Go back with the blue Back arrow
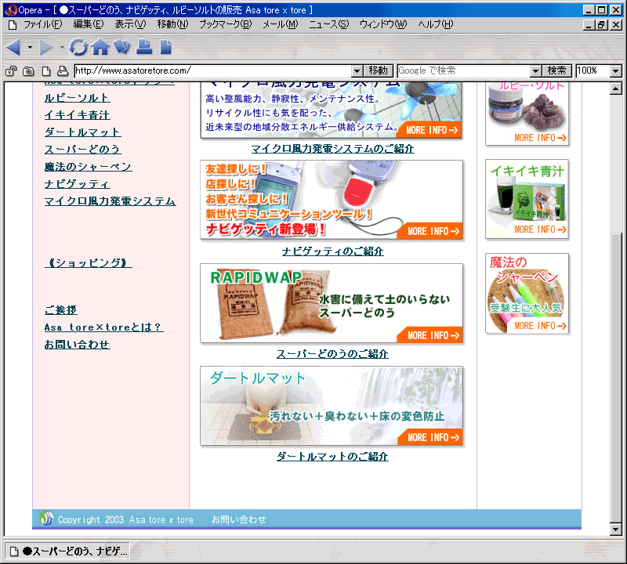 tap(13, 47)
